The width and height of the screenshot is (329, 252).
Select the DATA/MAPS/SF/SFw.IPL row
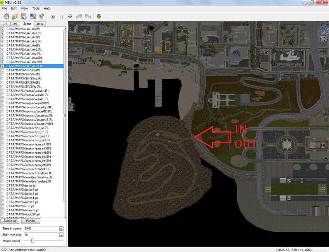tap(32, 87)
